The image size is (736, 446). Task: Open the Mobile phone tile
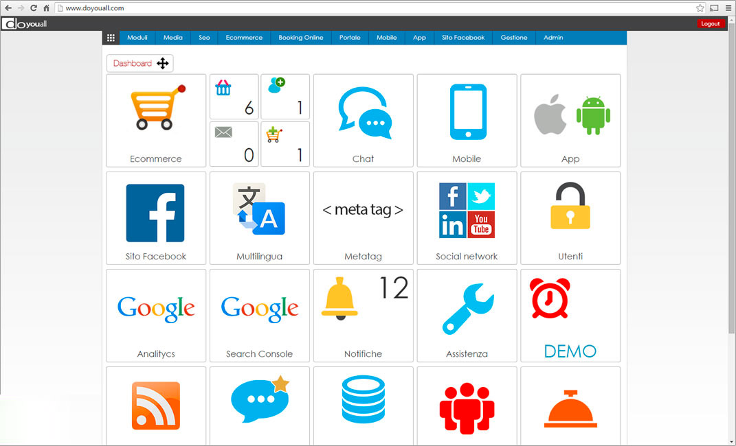click(x=467, y=120)
